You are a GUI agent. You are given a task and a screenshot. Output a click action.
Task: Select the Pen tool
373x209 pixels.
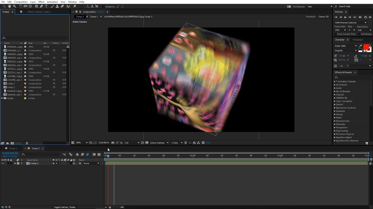tap(41, 6)
